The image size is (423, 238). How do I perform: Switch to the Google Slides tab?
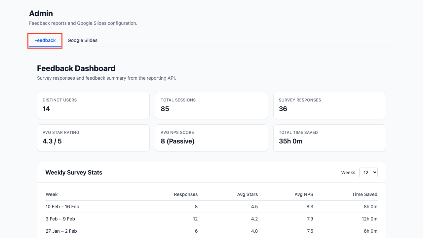coord(82,40)
